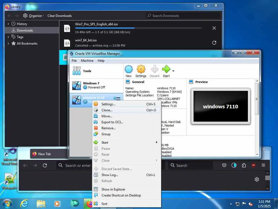Click the Win7_Pro_SP1 download progress bar
The width and height of the screenshot is (278, 209).
tap(138, 28)
